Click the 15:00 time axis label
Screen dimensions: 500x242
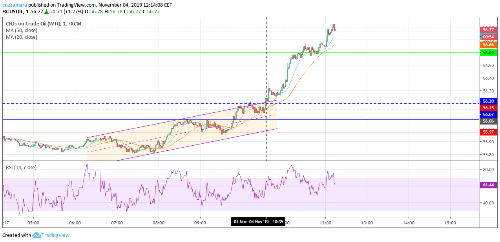point(450,223)
